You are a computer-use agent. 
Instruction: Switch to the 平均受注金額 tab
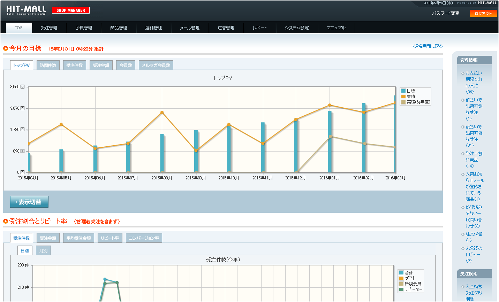click(79, 238)
